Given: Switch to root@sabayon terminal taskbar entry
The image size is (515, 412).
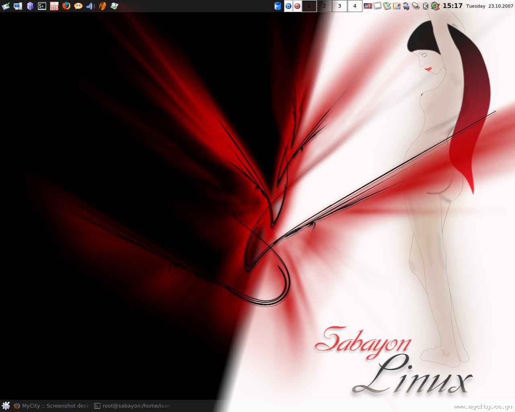Looking at the screenshot, I should pos(133,406).
